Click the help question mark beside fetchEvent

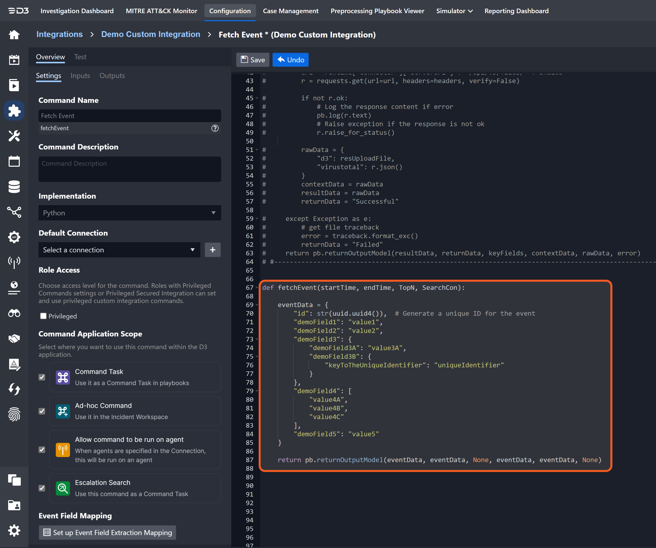point(215,128)
